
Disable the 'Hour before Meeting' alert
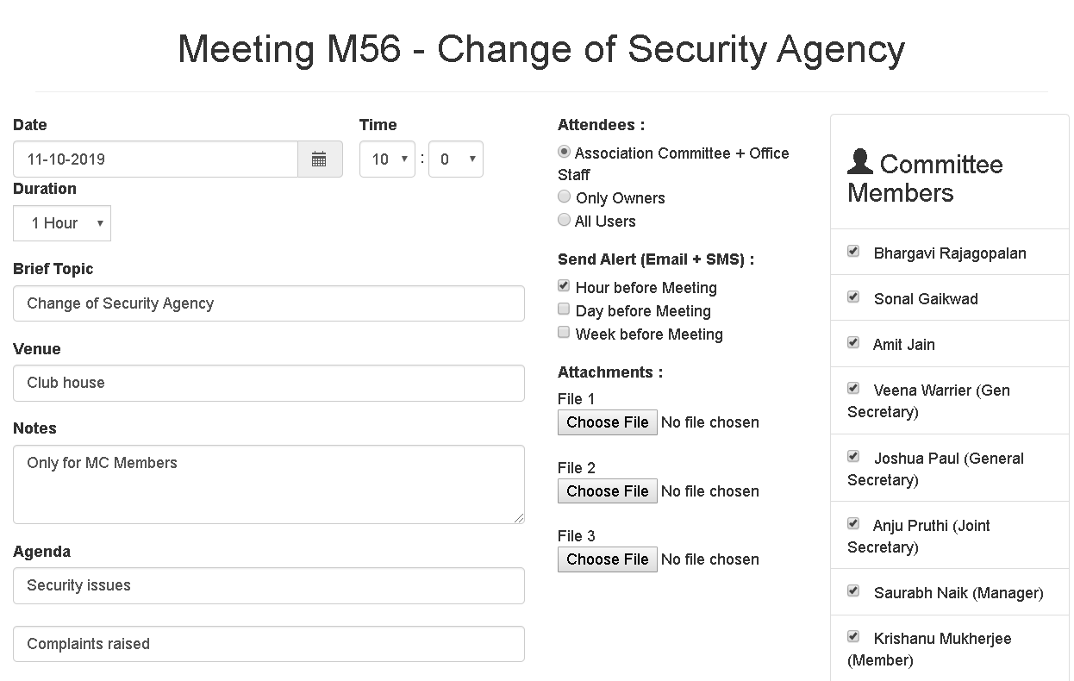click(564, 285)
